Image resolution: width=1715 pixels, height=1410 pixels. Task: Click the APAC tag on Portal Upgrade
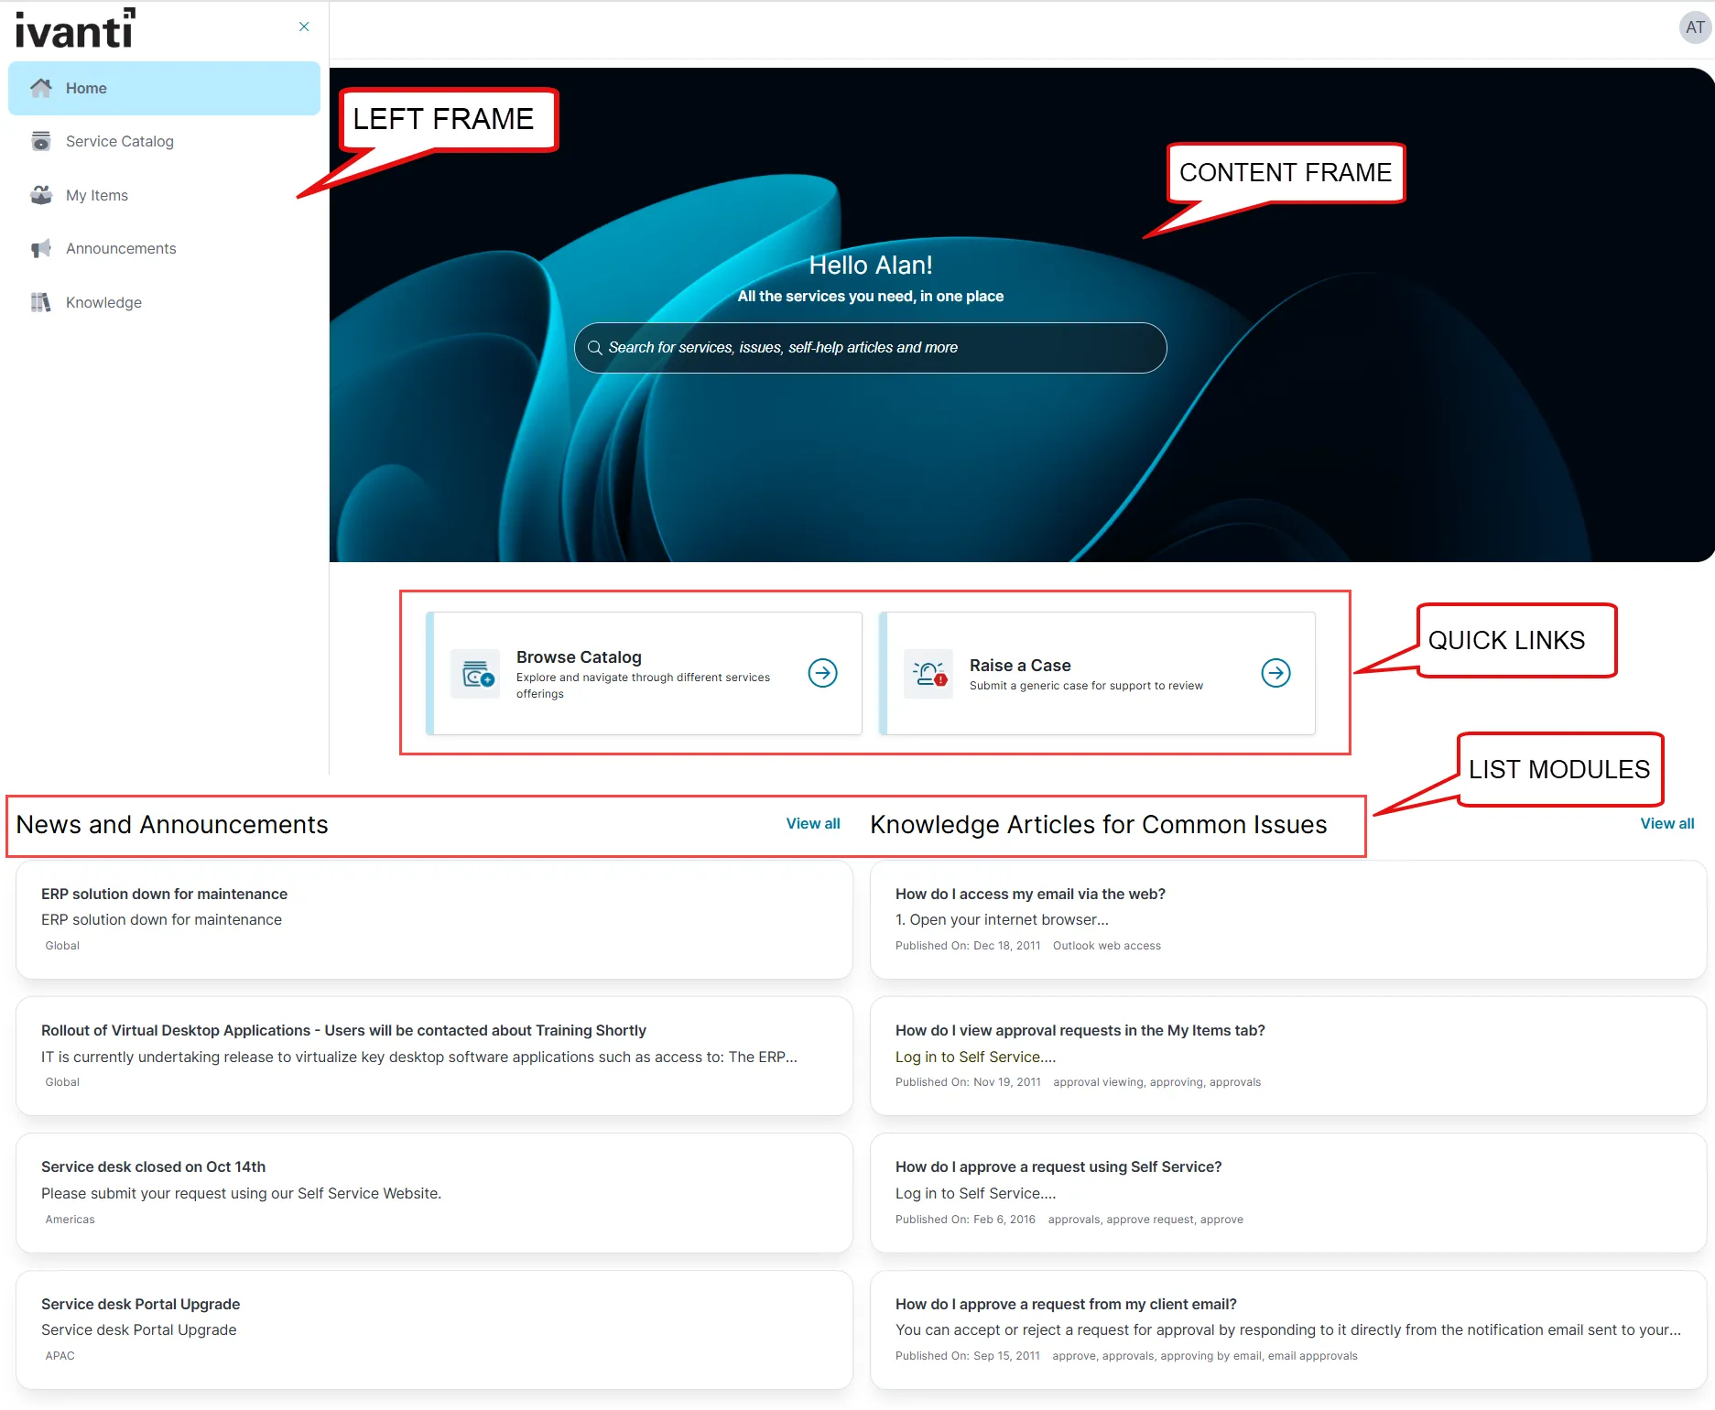(60, 1356)
